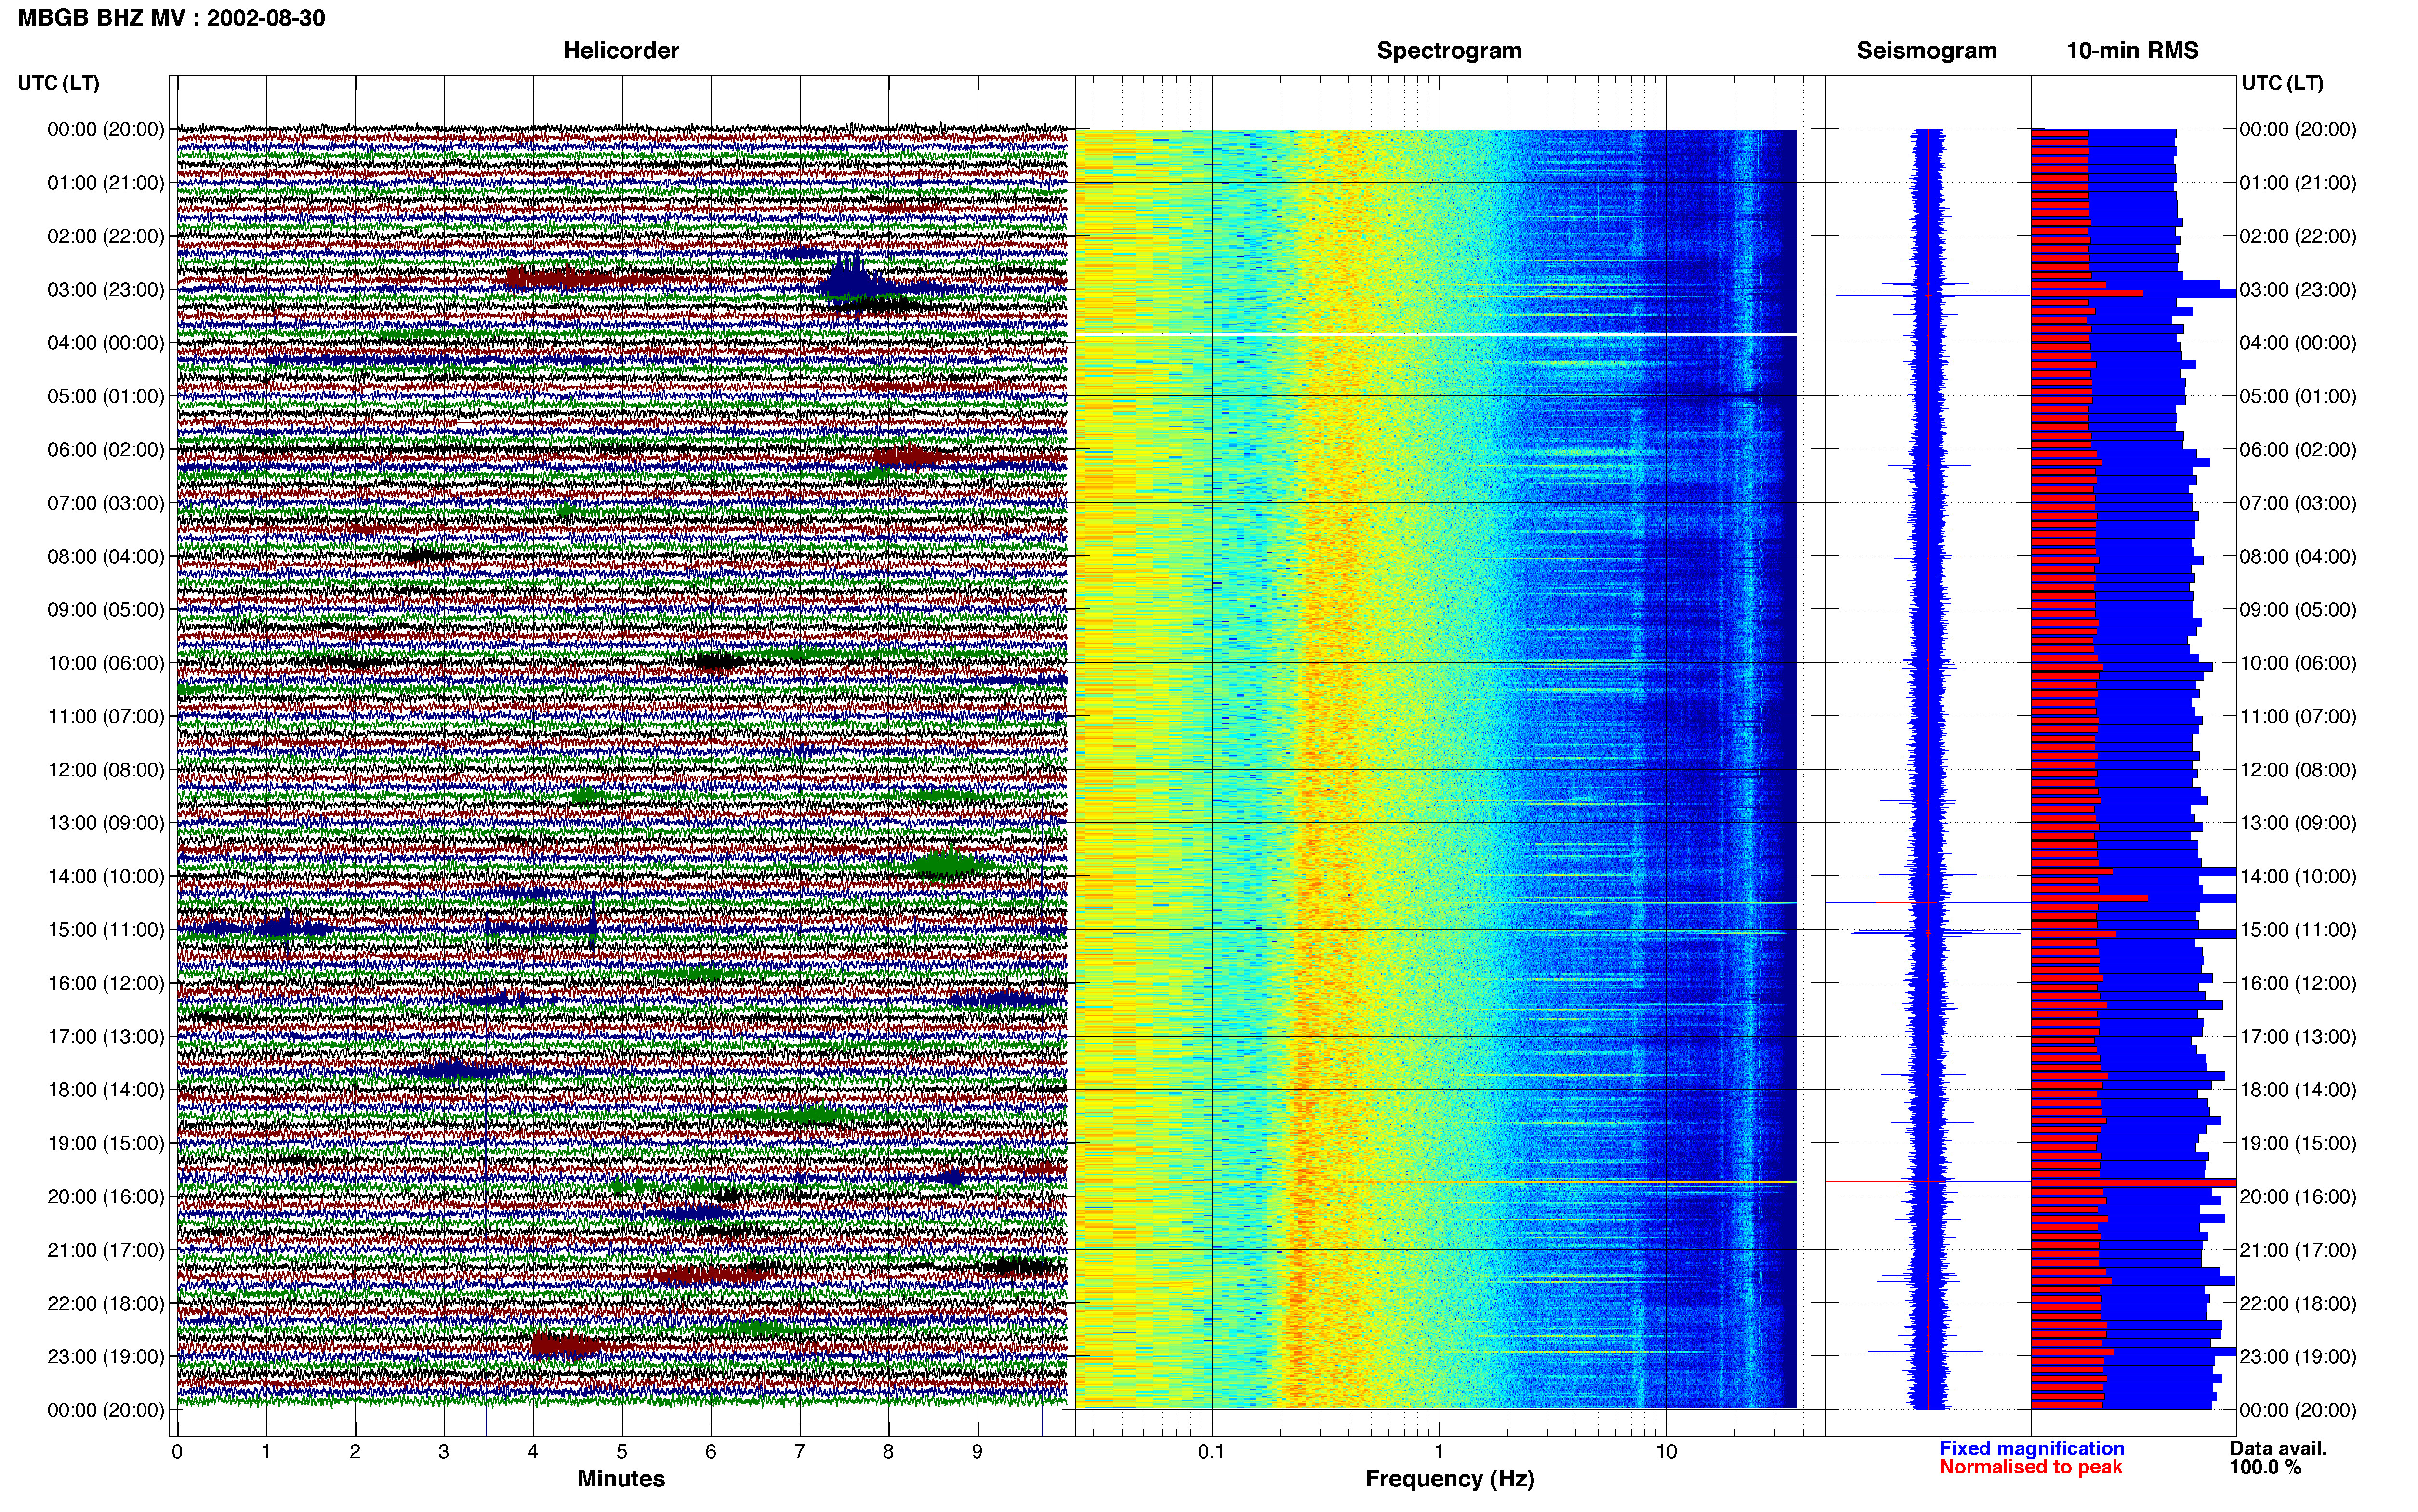Click the plot title 'MBGB BHZ MV : 2002-08-30'
Viewport: 2418px width, 1512px height.
tap(171, 18)
